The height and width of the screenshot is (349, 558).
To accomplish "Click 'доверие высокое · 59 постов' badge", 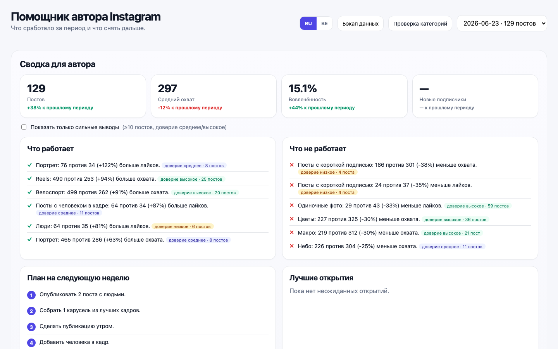I will coord(478,206).
